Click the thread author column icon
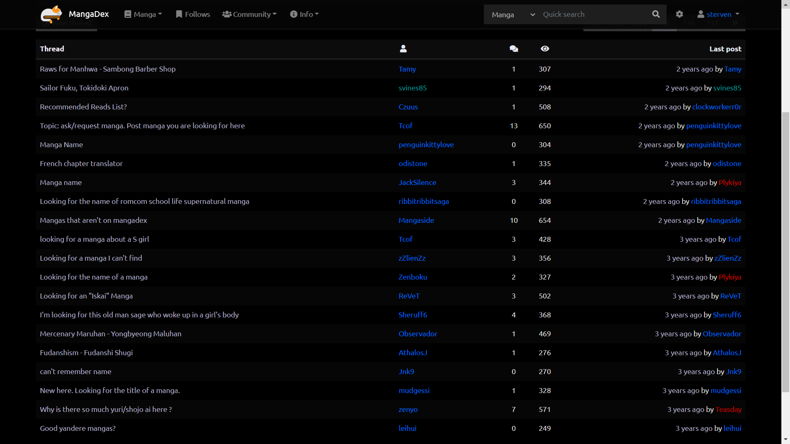The image size is (790, 444). coord(403,49)
